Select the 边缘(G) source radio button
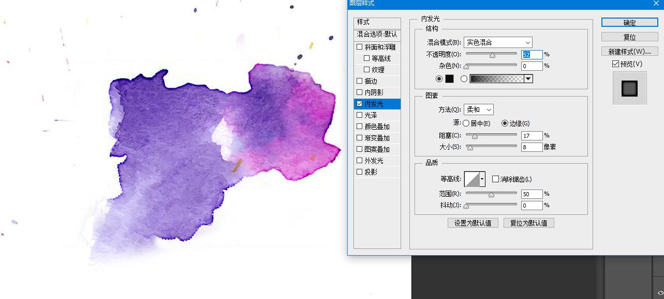The height and width of the screenshot is (299, 664). 505,123
